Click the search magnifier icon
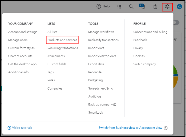This screenshot has width=186, height=137. tap(131, 7)
